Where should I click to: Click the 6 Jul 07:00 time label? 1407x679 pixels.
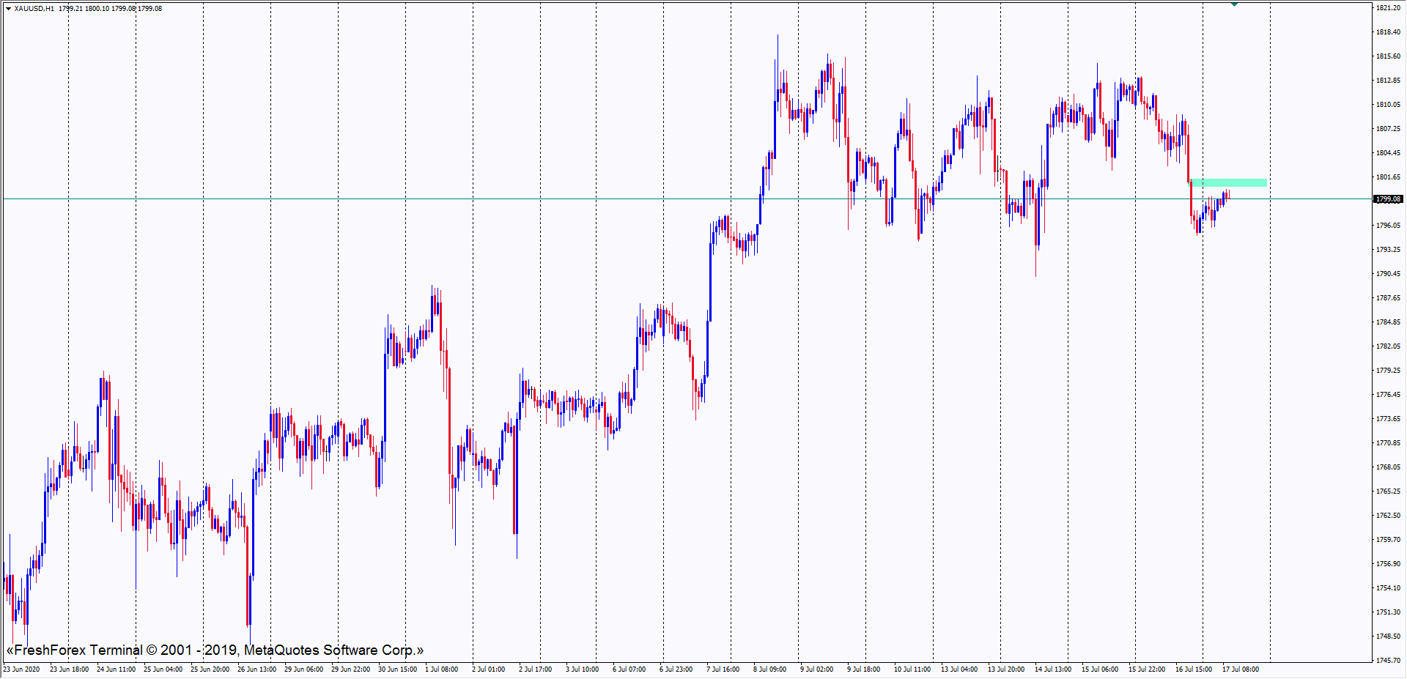[x=629, y=669]
